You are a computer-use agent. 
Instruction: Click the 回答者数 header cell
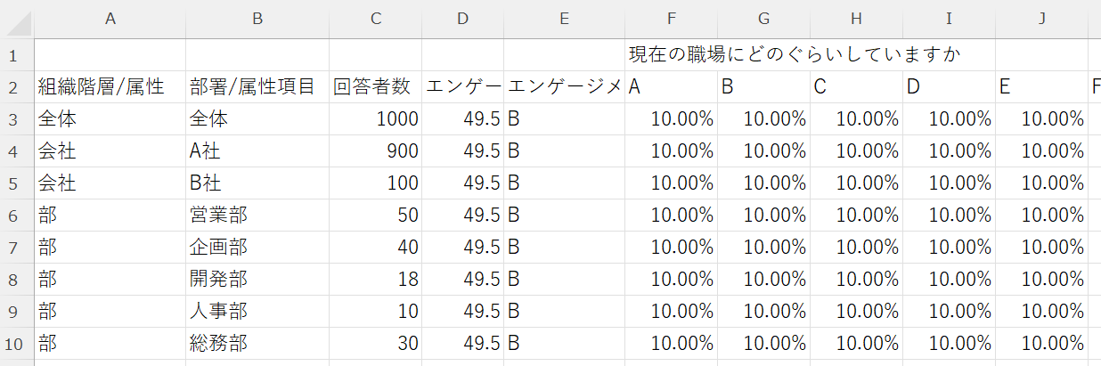pos(375,87)
